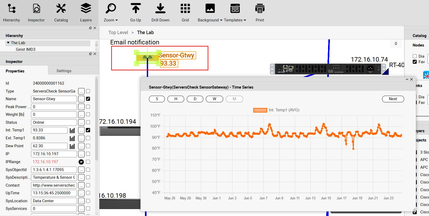Image resolution: width=429 pixels, height=216 pixels.
Task: Click the SysLocation field Data Center
Action: pyautogui.click(x=54, y=201)
